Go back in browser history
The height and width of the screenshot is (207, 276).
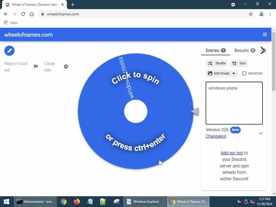(6, 14)
